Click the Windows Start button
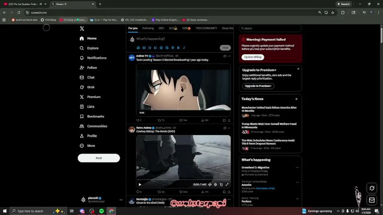This screenshot has width=383, height=215. (4, 211)
